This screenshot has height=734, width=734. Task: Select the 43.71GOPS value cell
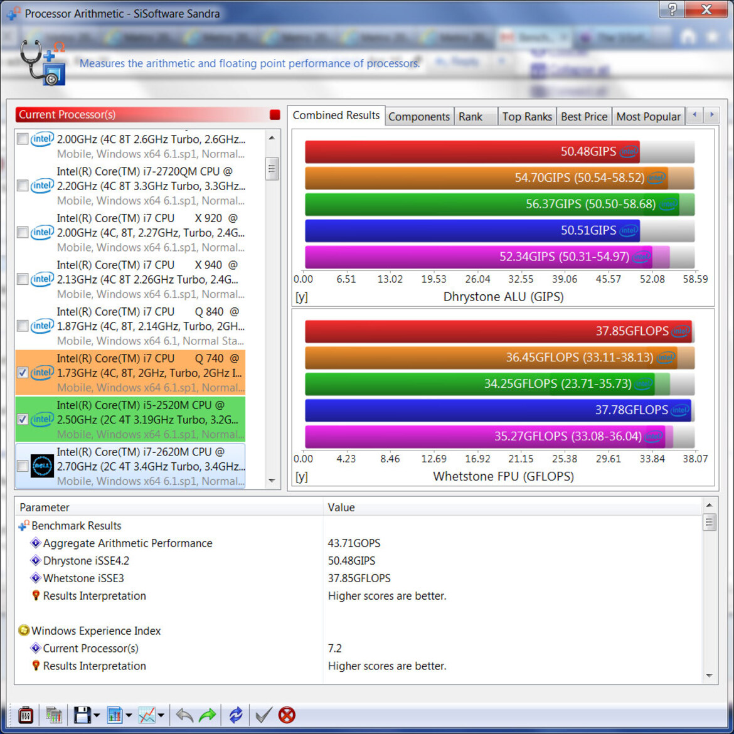(354, 543)
